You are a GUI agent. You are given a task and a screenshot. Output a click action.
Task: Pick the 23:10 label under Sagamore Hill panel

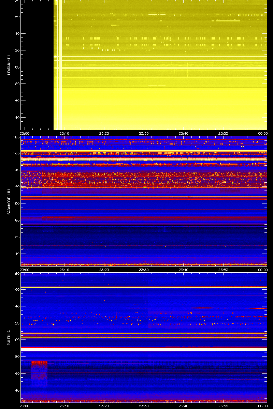64,270
